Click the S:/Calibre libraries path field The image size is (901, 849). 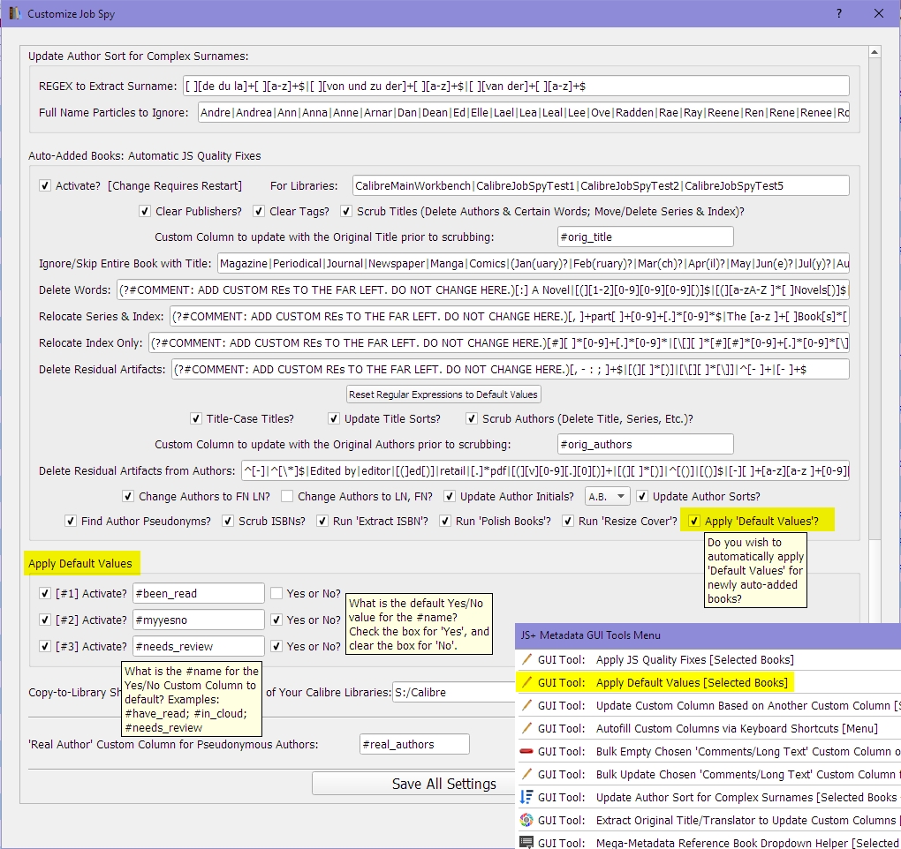(453, 692)
